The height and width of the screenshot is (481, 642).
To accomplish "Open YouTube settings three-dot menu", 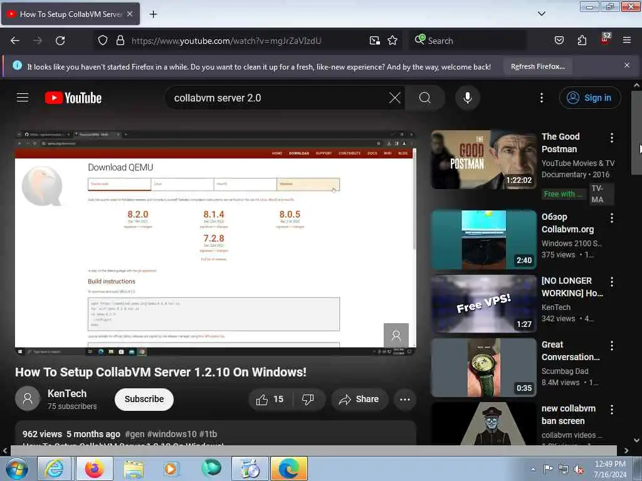I will pyautogui.click(x=541, y=98).
